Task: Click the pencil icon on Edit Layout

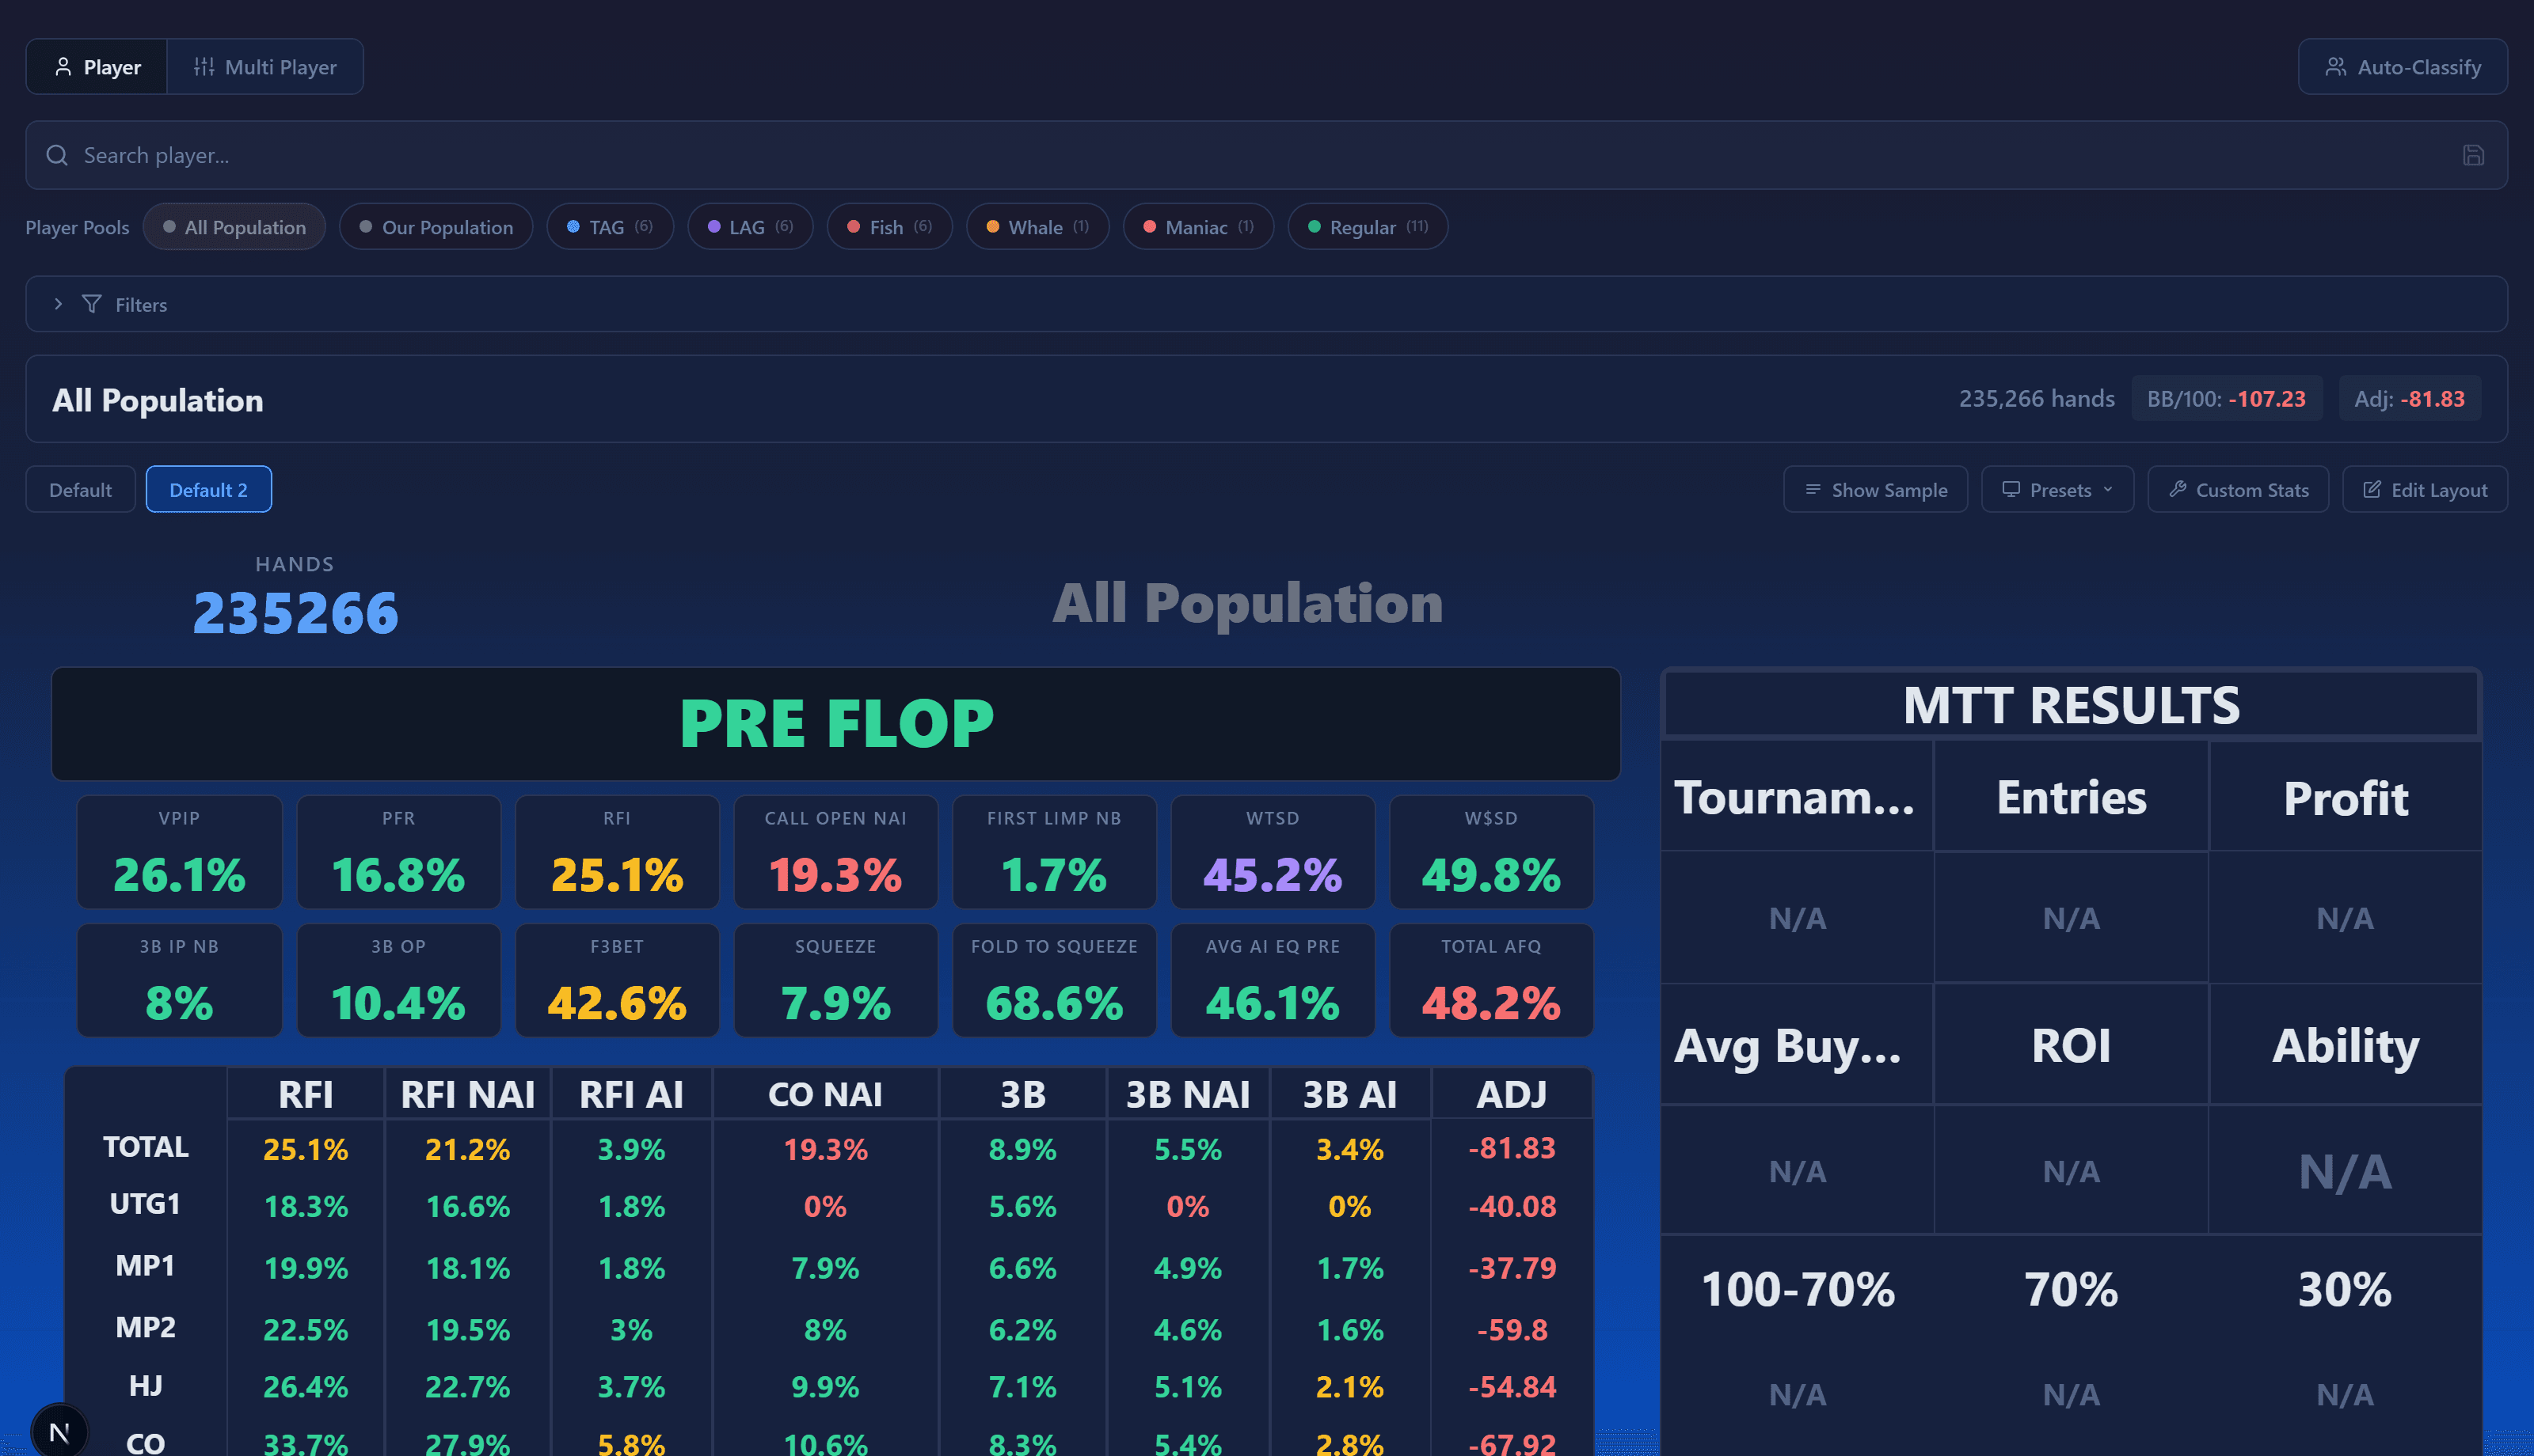Action: [x=2372, y=489]
